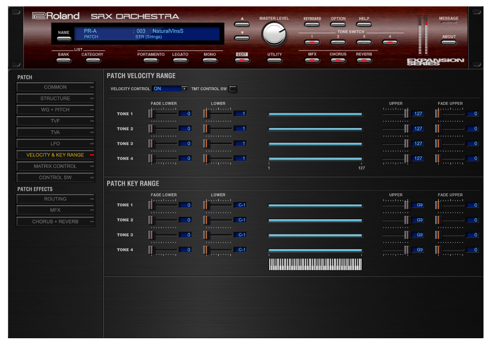Viewport: 492px width, 349px height.
Task: Toggle Tone Switch 2
Action: pyautogui.click(x=338, y=42)
